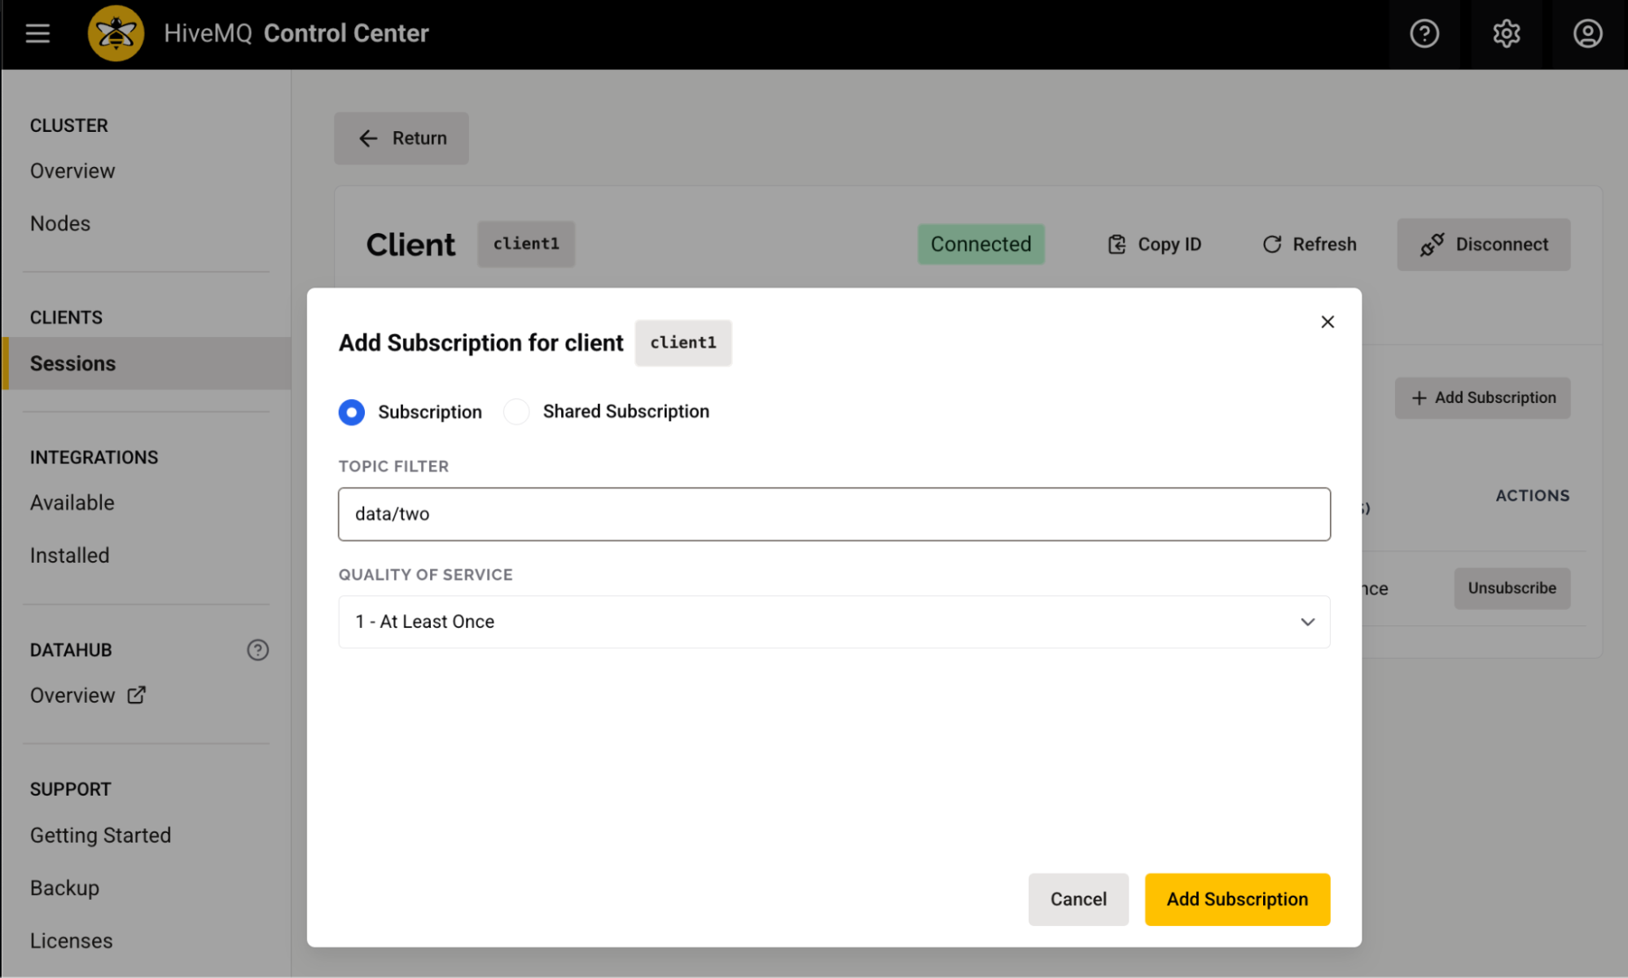
Task: Select the Shared Subscription radio button
Action: (516, 412)
